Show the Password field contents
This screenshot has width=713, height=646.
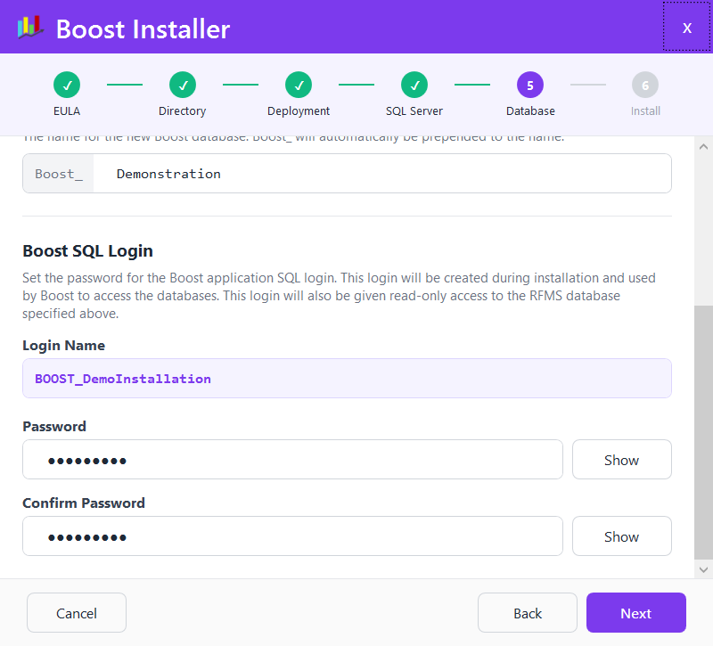[621, 459]
